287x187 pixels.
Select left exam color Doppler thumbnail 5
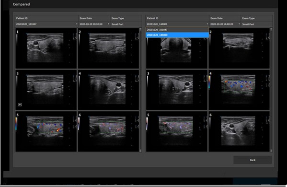[x=46, y=131]
